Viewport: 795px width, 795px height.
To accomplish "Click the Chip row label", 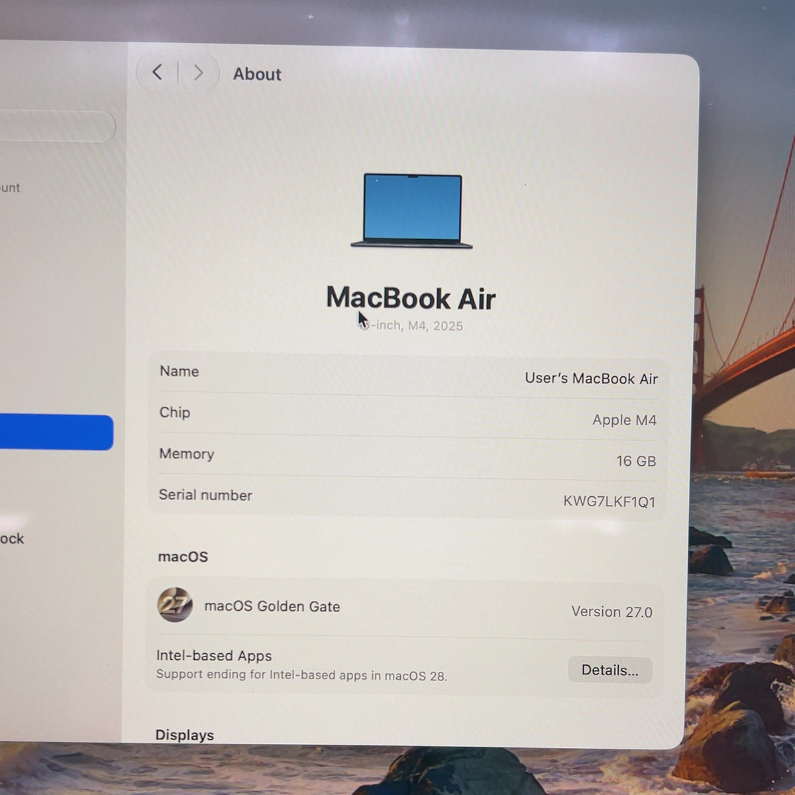I will [x=175, y=412].
